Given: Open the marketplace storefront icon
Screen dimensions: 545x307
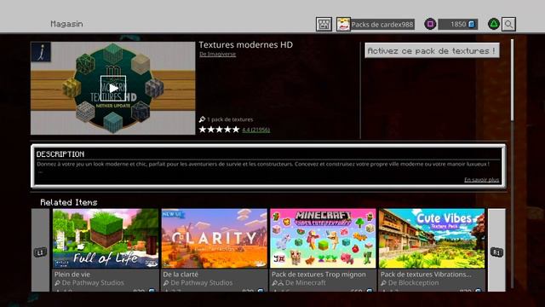Looking at the screenshot, I should [x=324, y=24].
